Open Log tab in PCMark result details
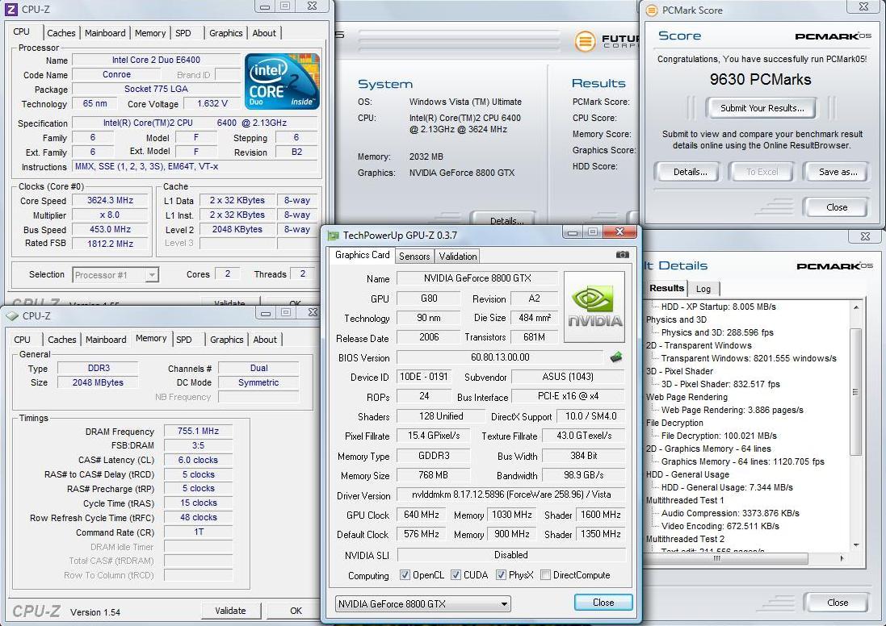Image resolution: width=886 pixels, height=626 pixels. (703, 289)
